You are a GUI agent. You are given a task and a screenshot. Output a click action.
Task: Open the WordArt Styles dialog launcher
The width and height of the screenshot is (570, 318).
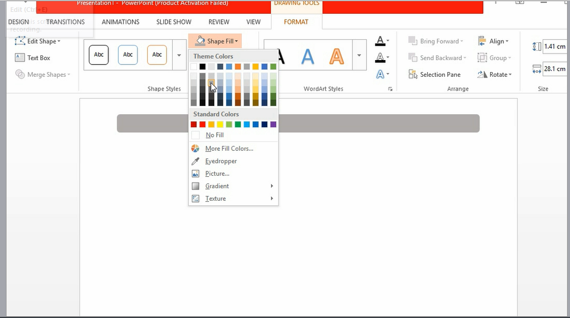point(390,89)
